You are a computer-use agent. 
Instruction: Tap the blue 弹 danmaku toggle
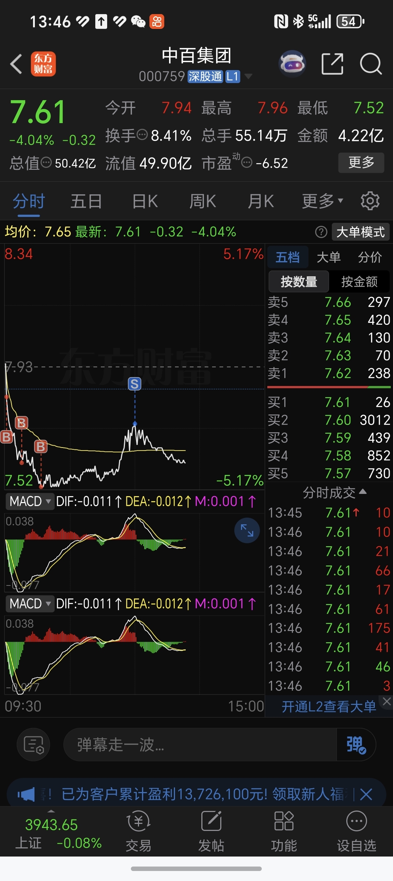pos(356,745)
